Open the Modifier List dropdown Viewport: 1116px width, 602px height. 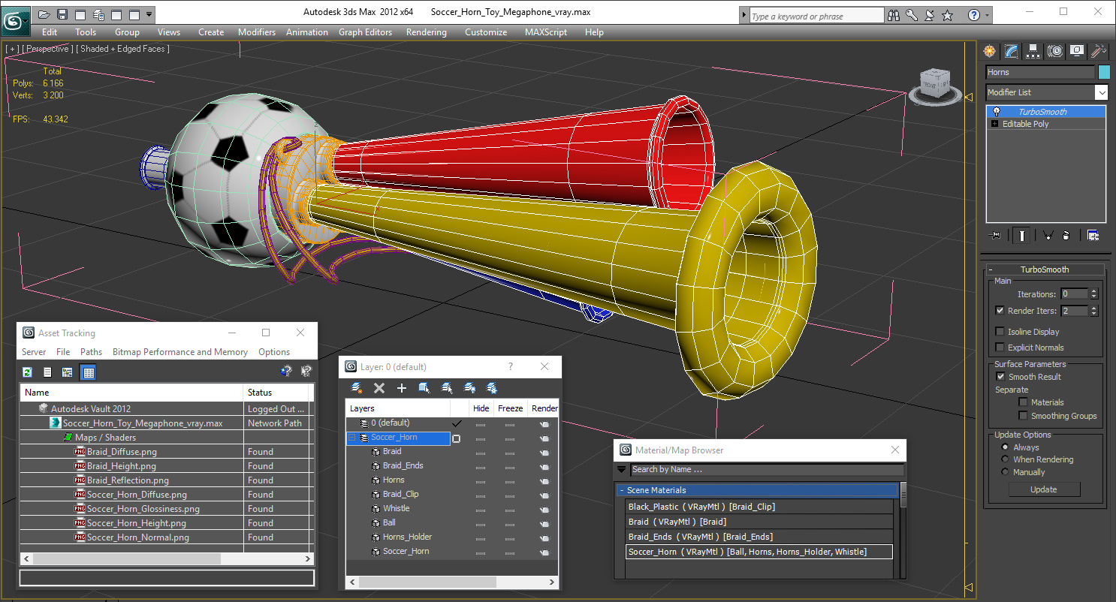point(1101,92)
